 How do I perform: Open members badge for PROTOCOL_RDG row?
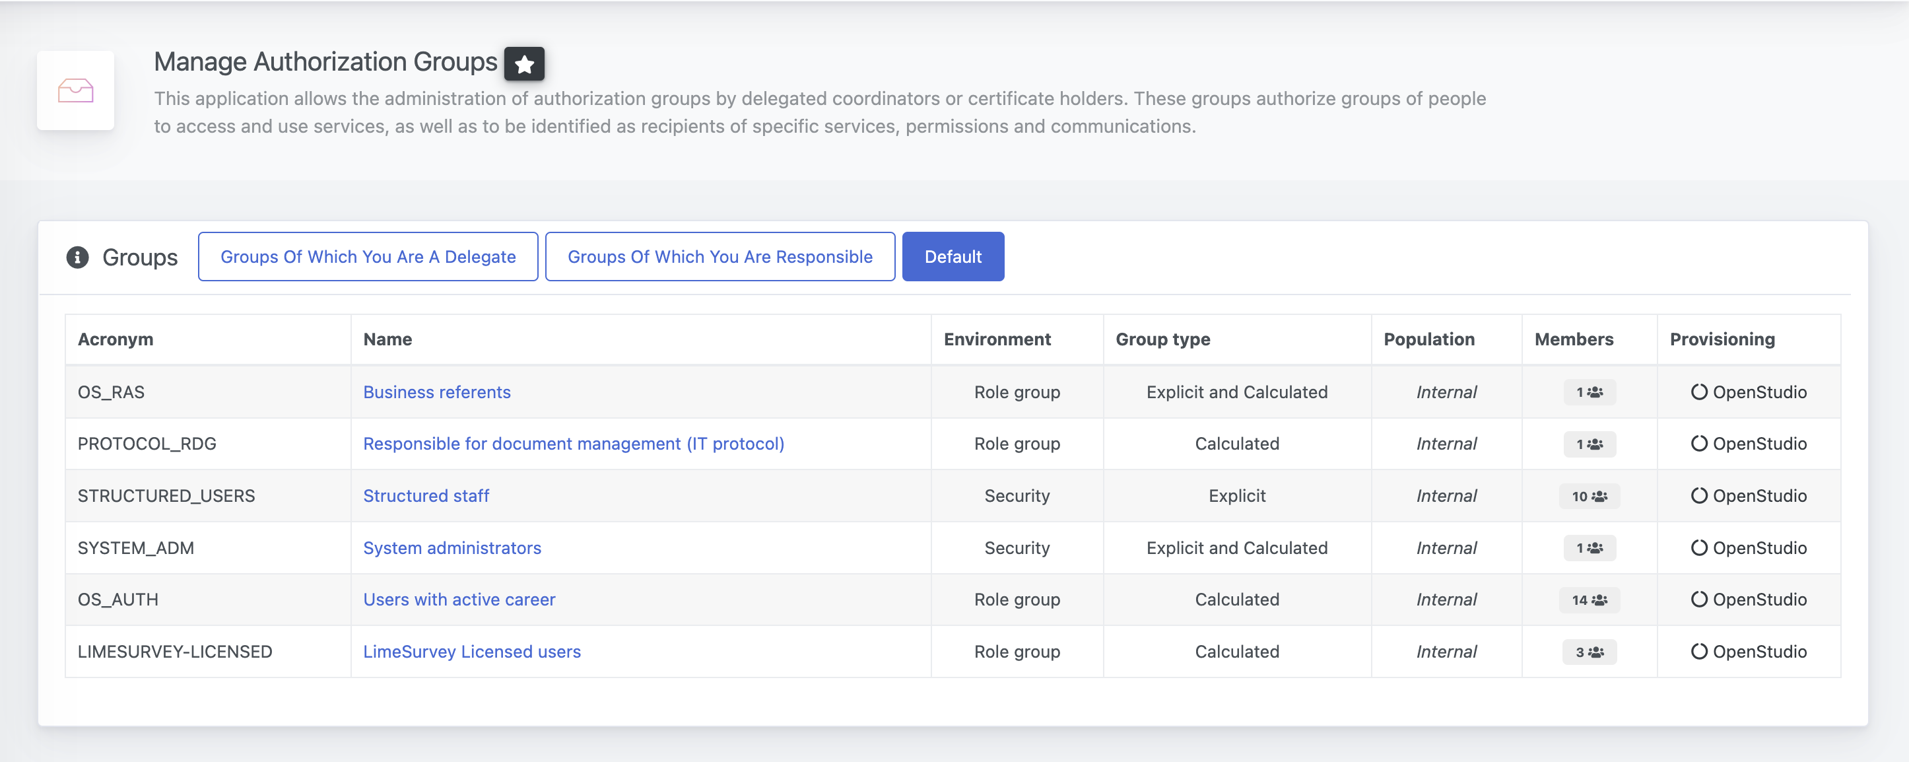[1589, 444]
